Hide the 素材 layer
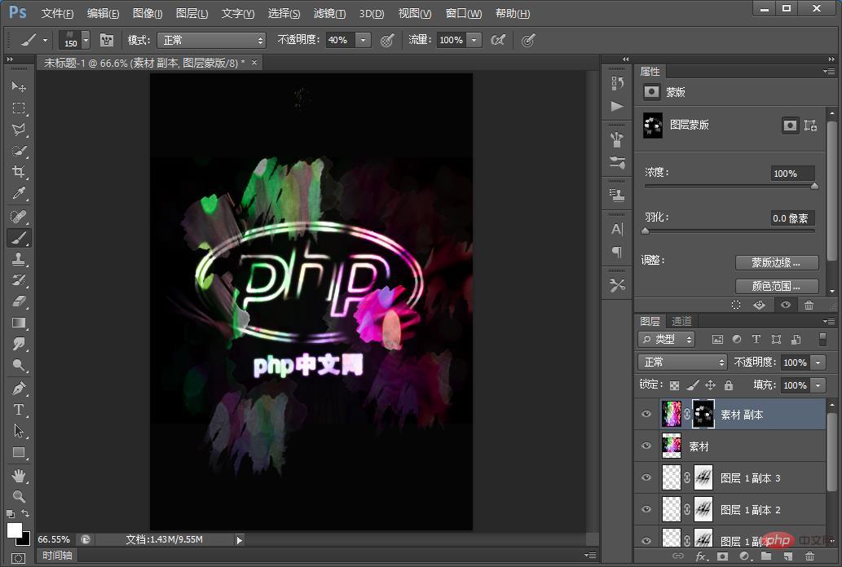 tap(646, 446)
